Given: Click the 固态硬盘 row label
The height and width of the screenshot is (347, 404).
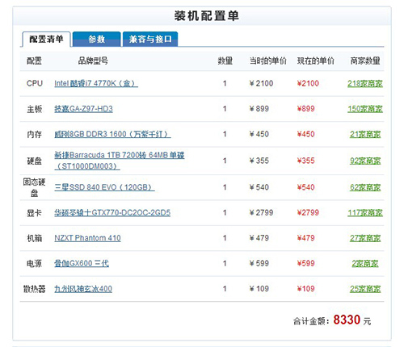Looking at the screenshot, I should click(34, 187).
